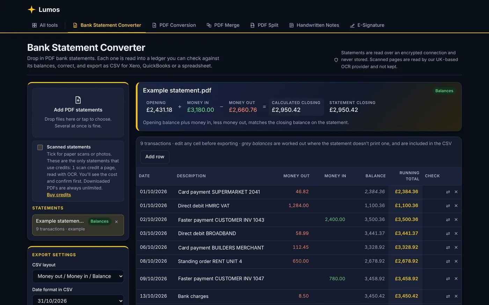Swap direction on the BROADBAND row

(448, 234)
